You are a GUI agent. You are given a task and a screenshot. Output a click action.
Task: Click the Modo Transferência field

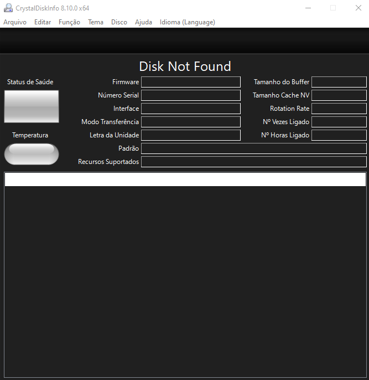click(x=191, y=122)
